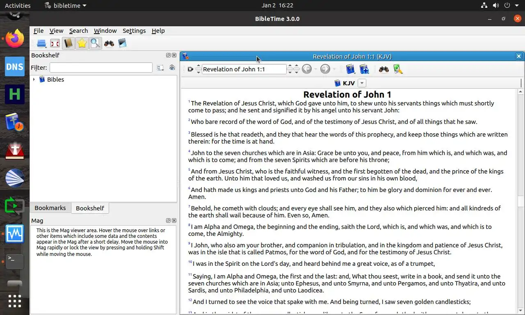Toggle the Bookshelf panel book icon

(68, 43)
